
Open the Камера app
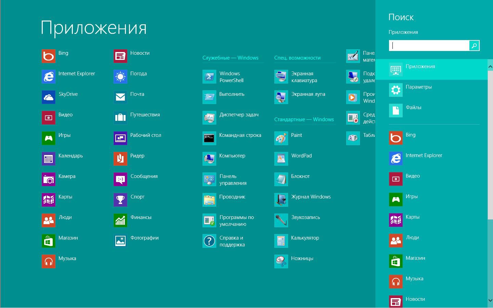coord(59,179)
